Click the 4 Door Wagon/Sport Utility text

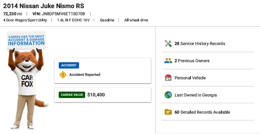click(x=25, y=20)
